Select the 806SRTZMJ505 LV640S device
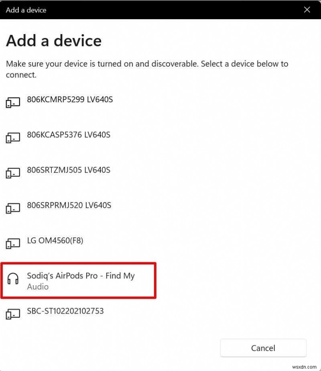The height and width of the screenshot is (371, 321). [69, 170]
